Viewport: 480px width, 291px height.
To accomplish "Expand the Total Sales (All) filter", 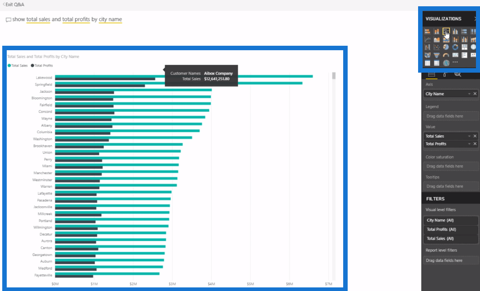I will [450, 239].
